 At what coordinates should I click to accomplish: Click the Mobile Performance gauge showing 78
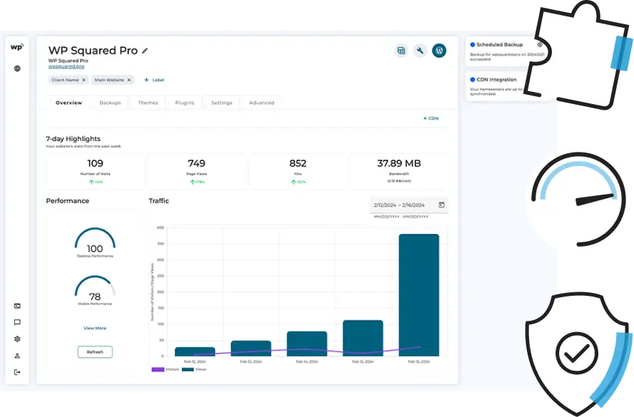click(95, 290)
